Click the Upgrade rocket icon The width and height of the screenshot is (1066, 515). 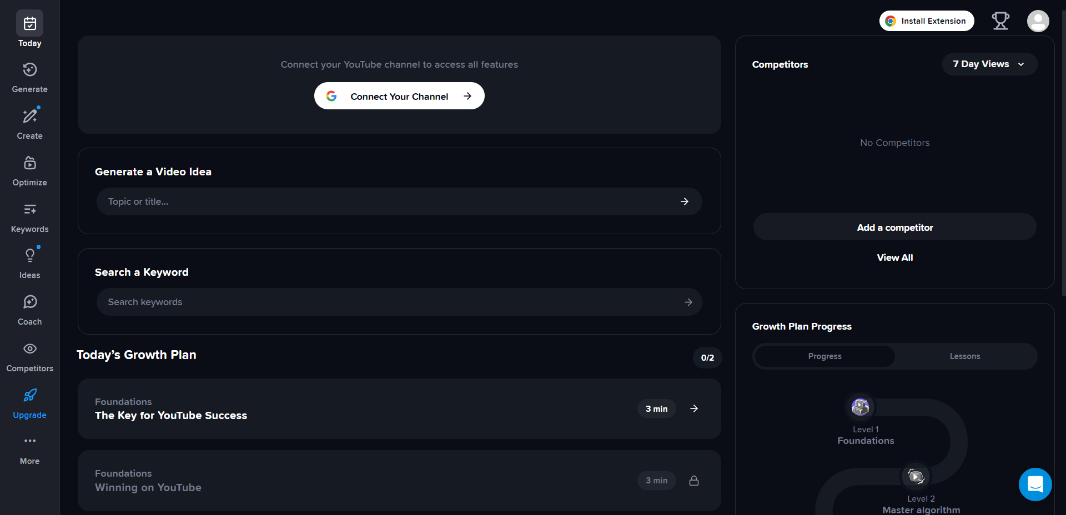[x=30, y=395]
